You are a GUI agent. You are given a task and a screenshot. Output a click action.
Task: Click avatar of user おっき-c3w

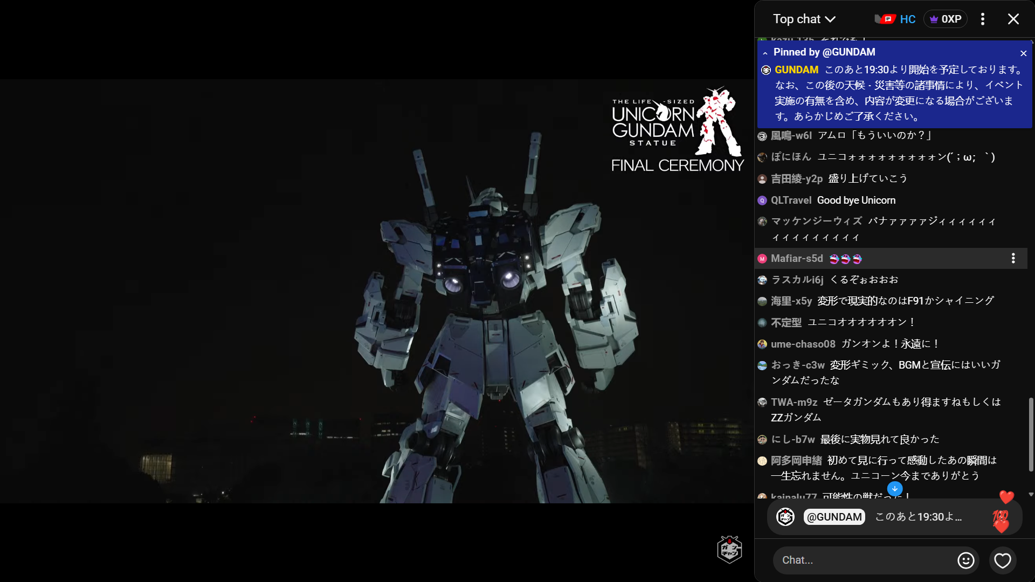pyautogui.click(x=762, y=365)
